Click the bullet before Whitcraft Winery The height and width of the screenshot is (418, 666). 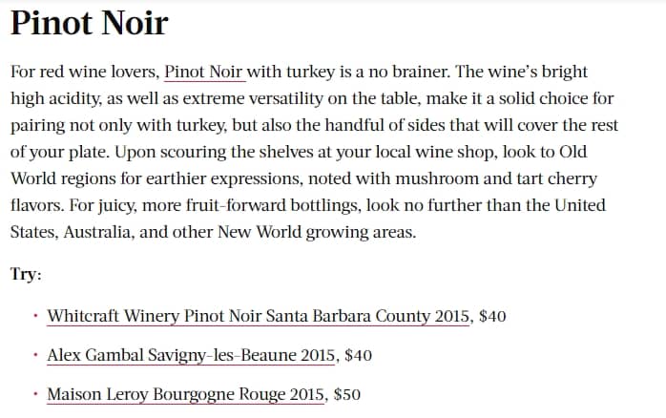(x=35, y=316)
